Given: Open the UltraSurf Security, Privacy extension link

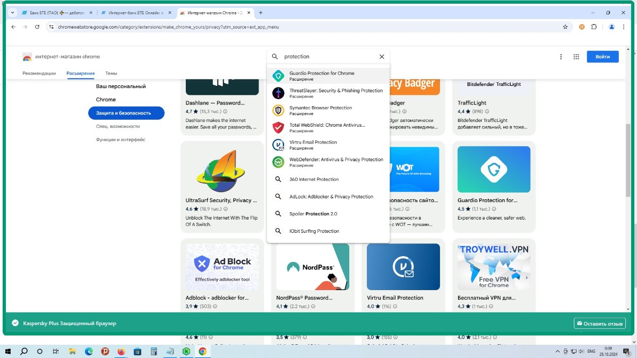Looking at the screenshot, I should point(221,200).
